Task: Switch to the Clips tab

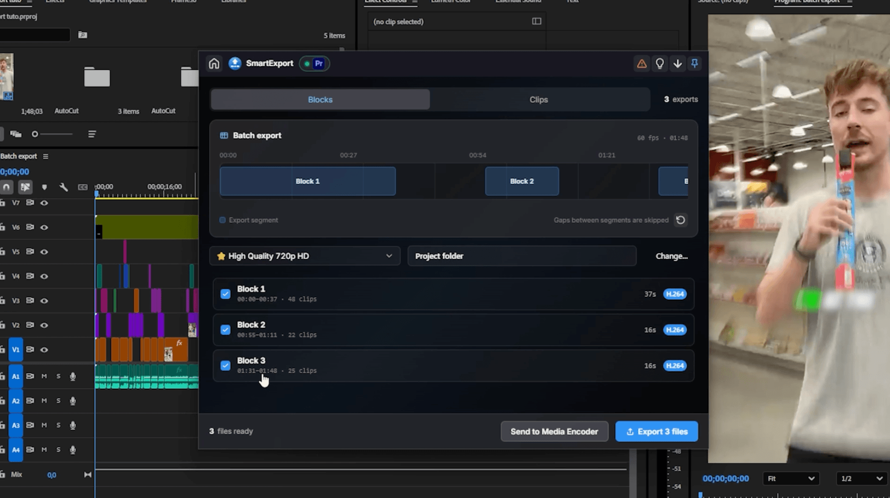Action: click(x=539, y=100)
